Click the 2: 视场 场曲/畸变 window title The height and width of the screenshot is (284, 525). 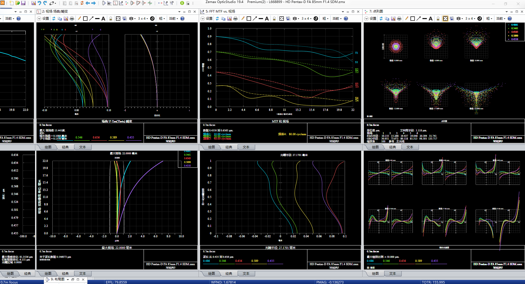pyautogui.click(x=55, y=11)
